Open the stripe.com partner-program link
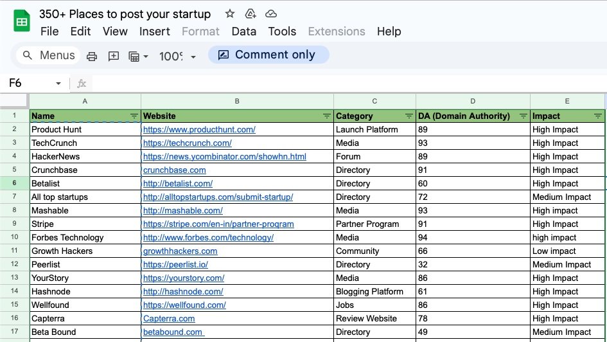This screenshot has width=607, height=342. (x=218, y=224)
